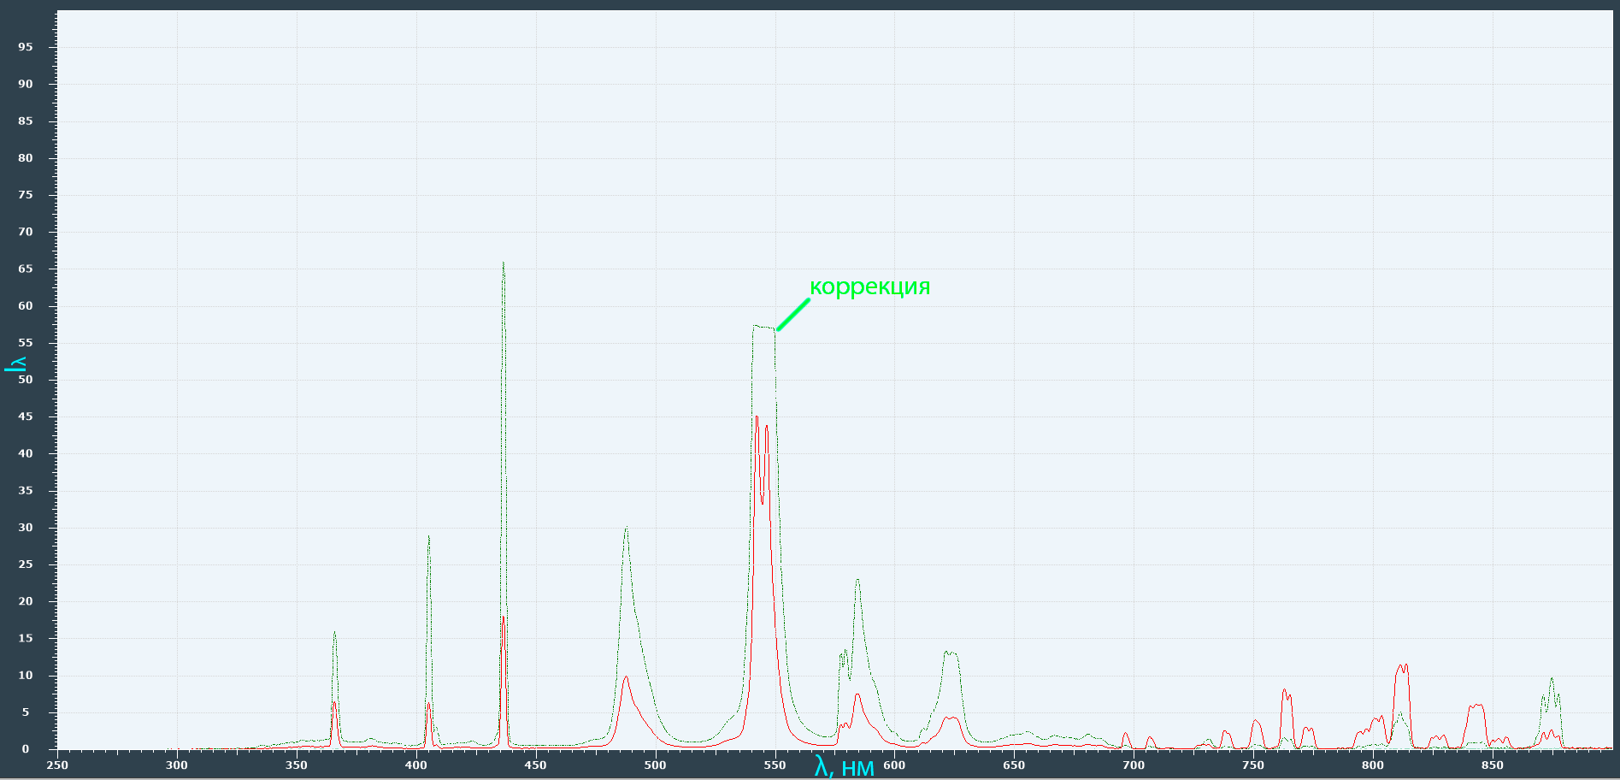Select the red peak near 812 nm
Viewport: 1620px width, 780px height.
point(1401,666)
